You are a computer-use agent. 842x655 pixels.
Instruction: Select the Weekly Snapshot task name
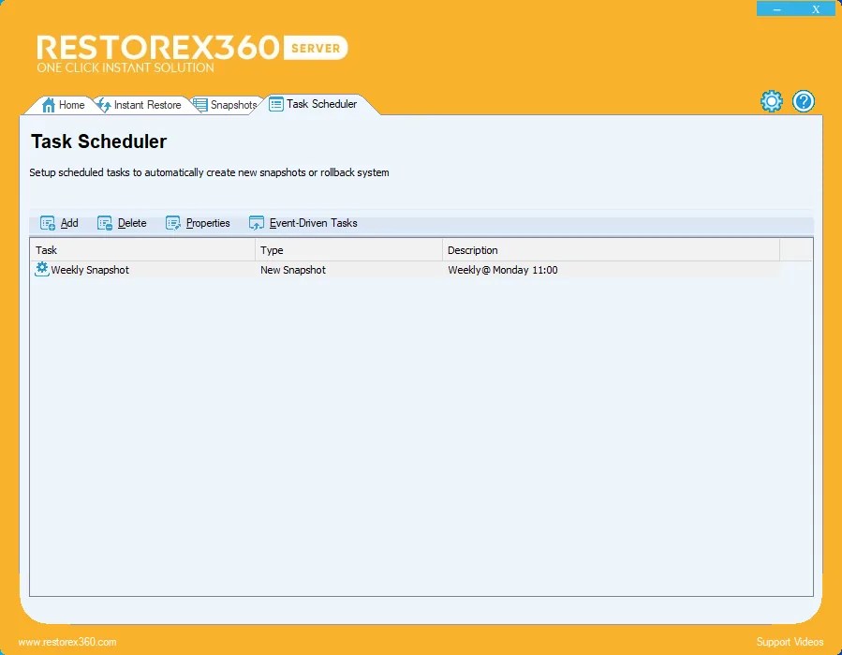[x=90, y=270]
